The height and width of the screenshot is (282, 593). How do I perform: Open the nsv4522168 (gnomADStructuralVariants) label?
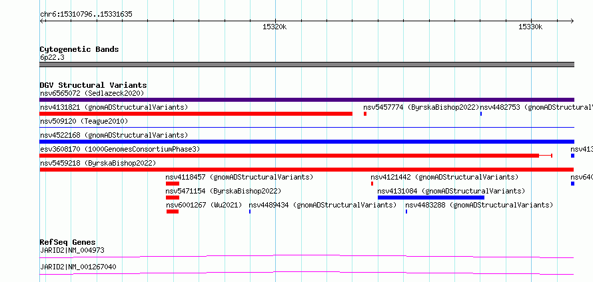pos(114,135)
